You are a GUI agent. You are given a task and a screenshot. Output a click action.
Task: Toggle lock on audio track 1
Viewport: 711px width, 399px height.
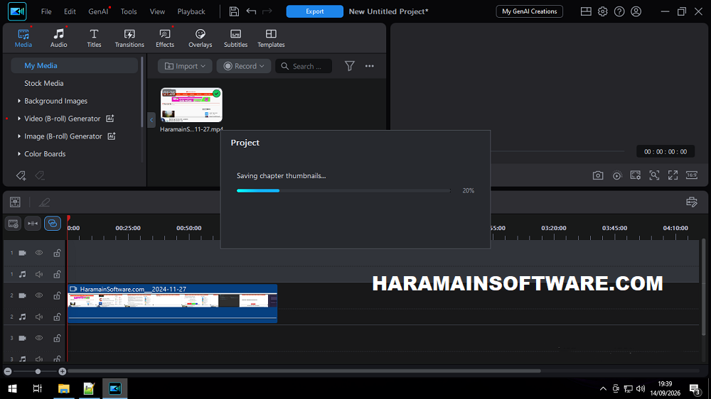(x=57, y=274)
